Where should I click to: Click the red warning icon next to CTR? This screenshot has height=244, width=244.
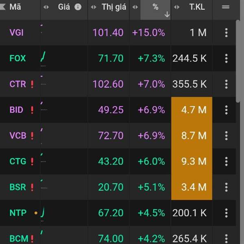coord(32,84)
